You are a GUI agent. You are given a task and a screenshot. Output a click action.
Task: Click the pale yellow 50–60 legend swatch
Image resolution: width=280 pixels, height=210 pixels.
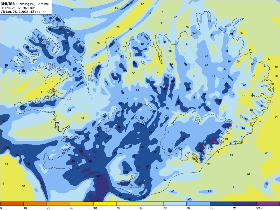pyautogui.click(x=129, y=204)
